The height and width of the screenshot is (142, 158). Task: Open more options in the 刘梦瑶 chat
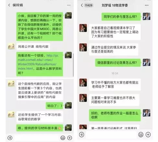point(147,5)
